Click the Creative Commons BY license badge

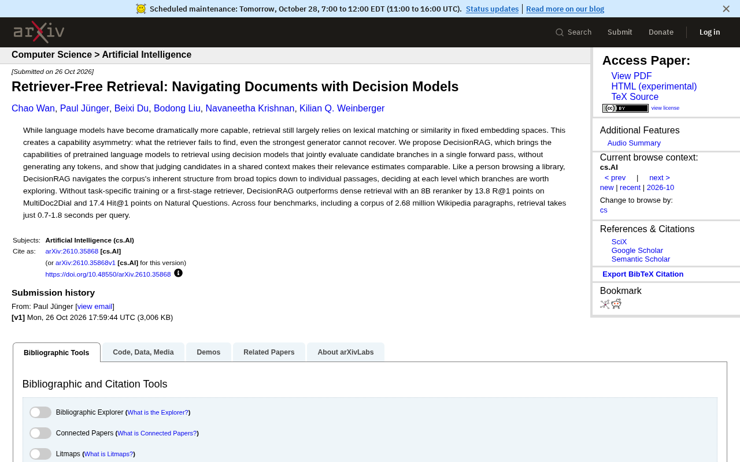(626, 108)
